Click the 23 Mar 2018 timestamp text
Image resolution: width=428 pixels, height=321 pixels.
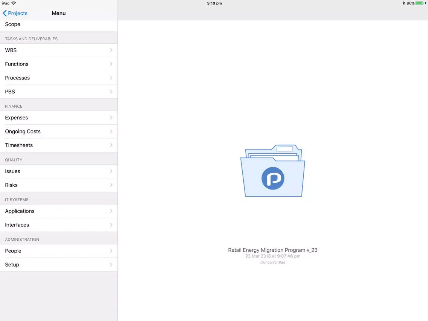(x=273, y=256)
